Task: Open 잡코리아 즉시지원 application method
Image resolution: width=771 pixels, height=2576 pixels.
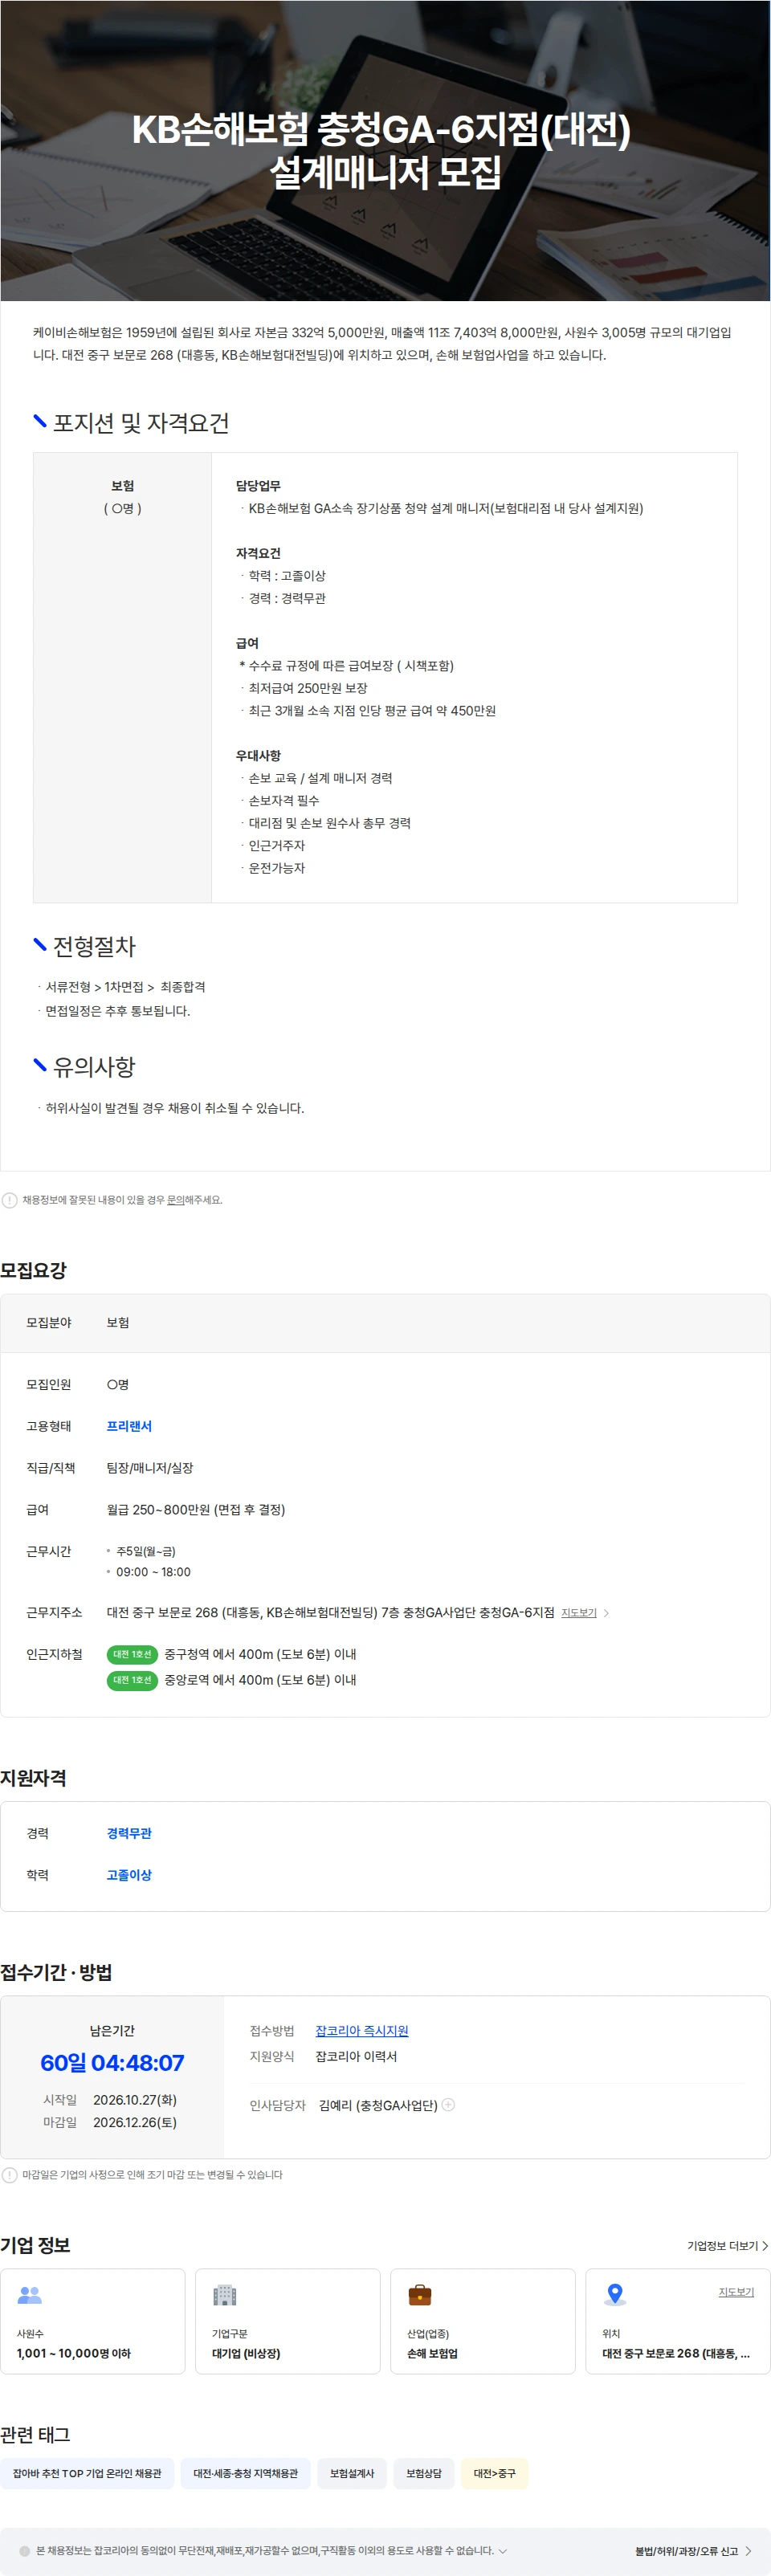Action: 362,2030
